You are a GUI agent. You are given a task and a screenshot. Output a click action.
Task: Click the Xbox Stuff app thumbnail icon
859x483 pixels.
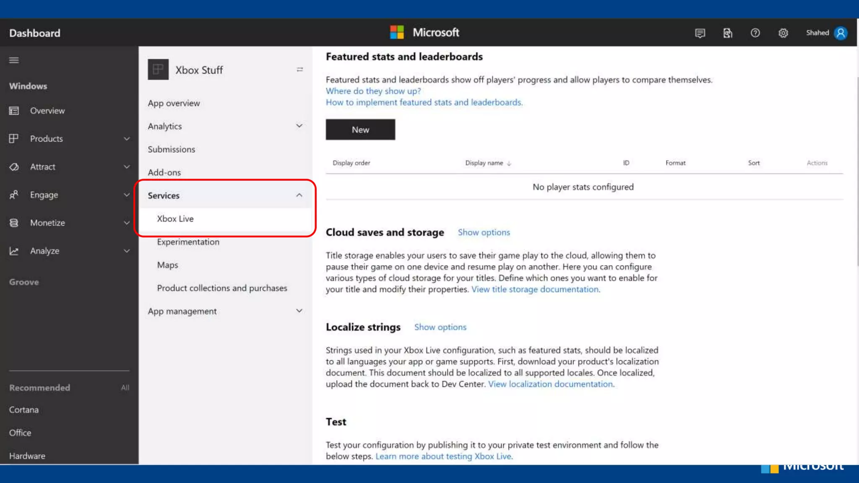click(x=158, y=70)
